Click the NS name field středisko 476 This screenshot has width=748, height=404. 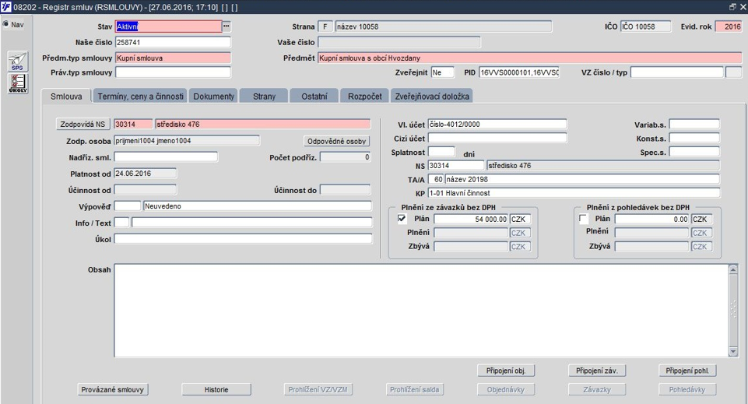603,166
